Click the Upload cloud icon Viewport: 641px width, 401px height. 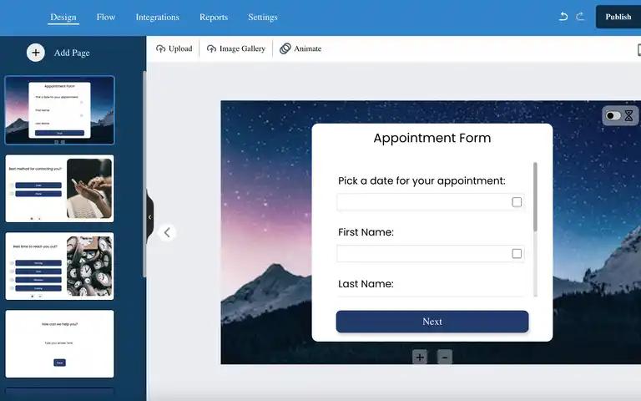(160, 48)
